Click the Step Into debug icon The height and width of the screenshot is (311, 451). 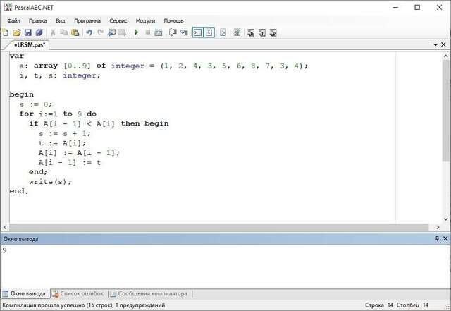[x=184, y=32]
